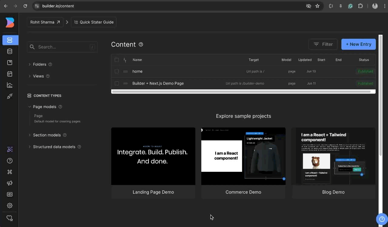This screenshot has width=388, height=227.
Task: Tick the select-all checkbox in table header
Action: pos(117,60)
